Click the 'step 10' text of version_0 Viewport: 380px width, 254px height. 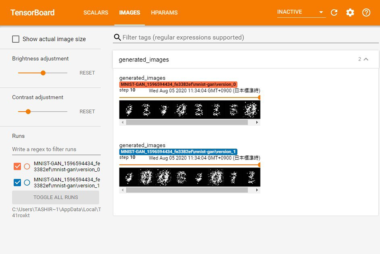[127, 90]
